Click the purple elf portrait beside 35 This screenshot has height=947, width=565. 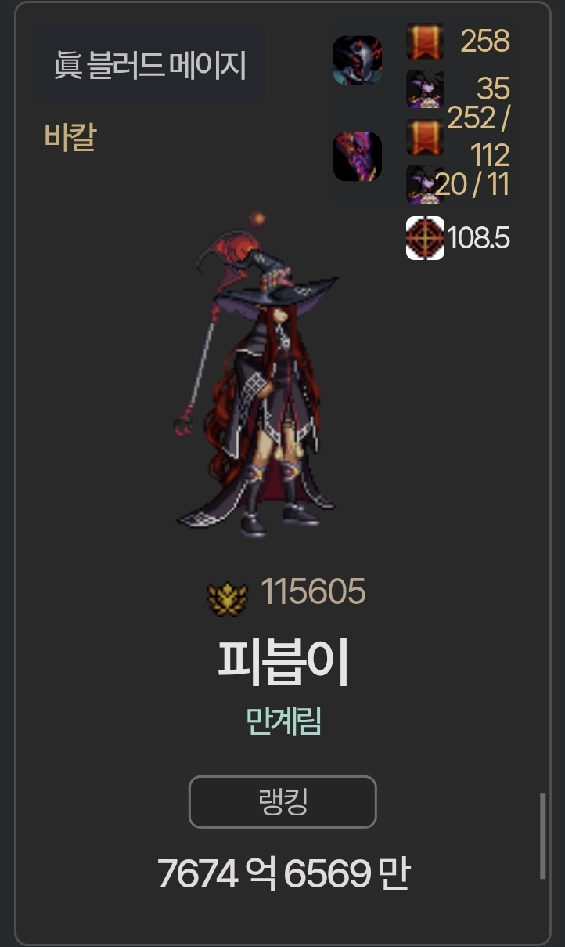coord(425,89)
